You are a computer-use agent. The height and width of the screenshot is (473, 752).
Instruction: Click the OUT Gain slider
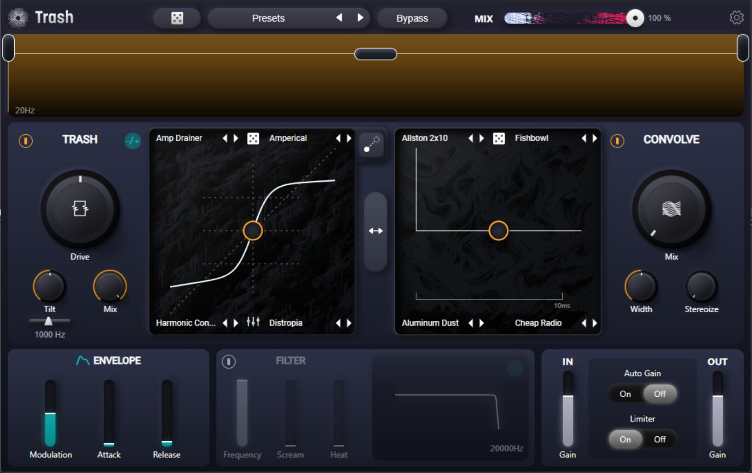[717, 409]
